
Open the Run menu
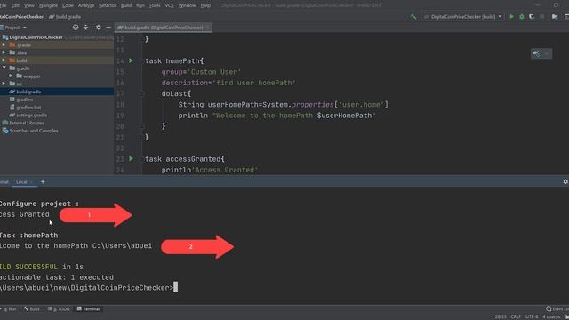point(140,5)
